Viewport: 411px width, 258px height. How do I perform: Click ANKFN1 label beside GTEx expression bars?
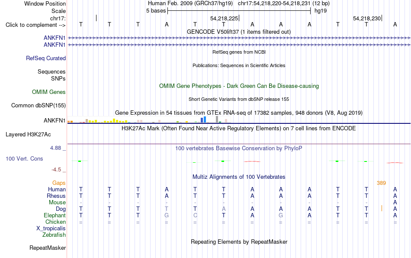(54, 121)
